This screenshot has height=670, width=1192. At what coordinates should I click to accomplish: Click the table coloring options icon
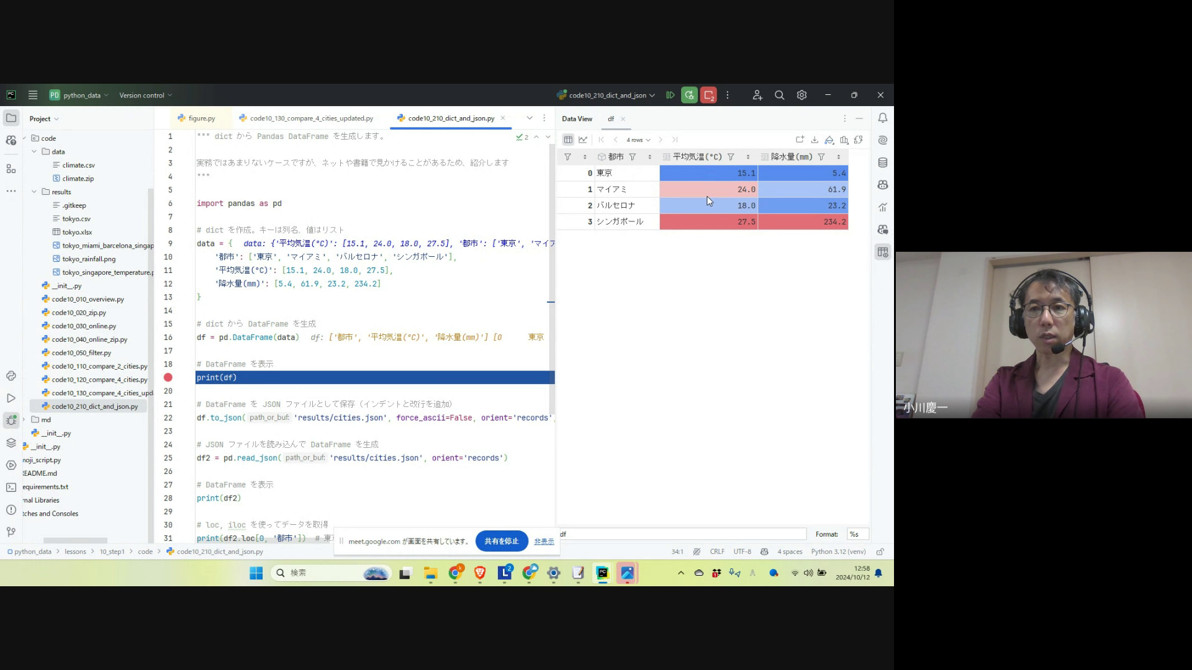(829, 140)
